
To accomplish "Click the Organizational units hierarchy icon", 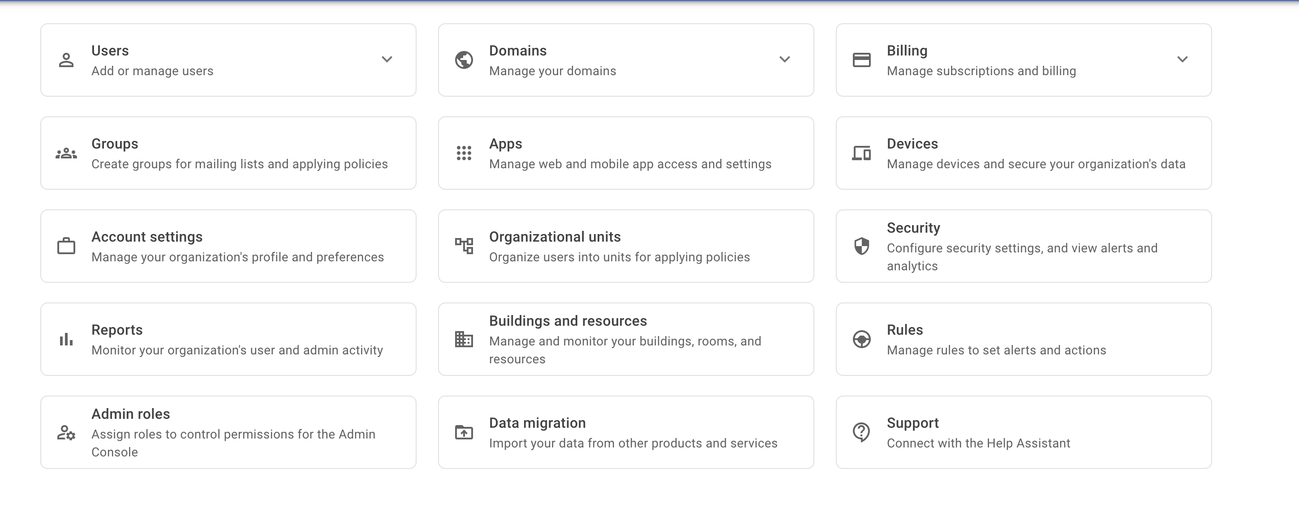I will click(x=464, y=246).
